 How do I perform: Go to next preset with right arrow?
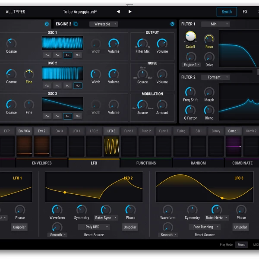[x=130, y=12]
